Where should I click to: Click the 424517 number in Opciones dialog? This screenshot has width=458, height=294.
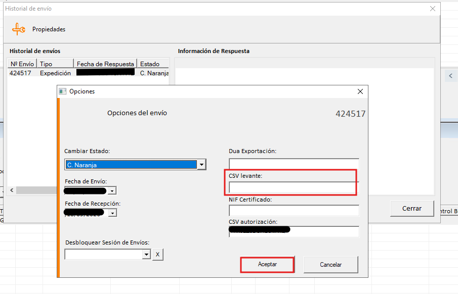tap(351, 114)
